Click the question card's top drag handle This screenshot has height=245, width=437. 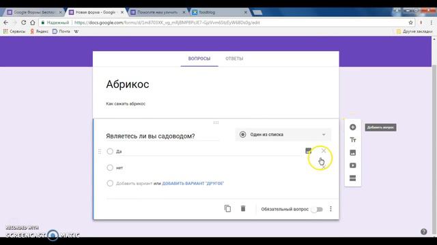pyautogui.click(x=216, y=122)
